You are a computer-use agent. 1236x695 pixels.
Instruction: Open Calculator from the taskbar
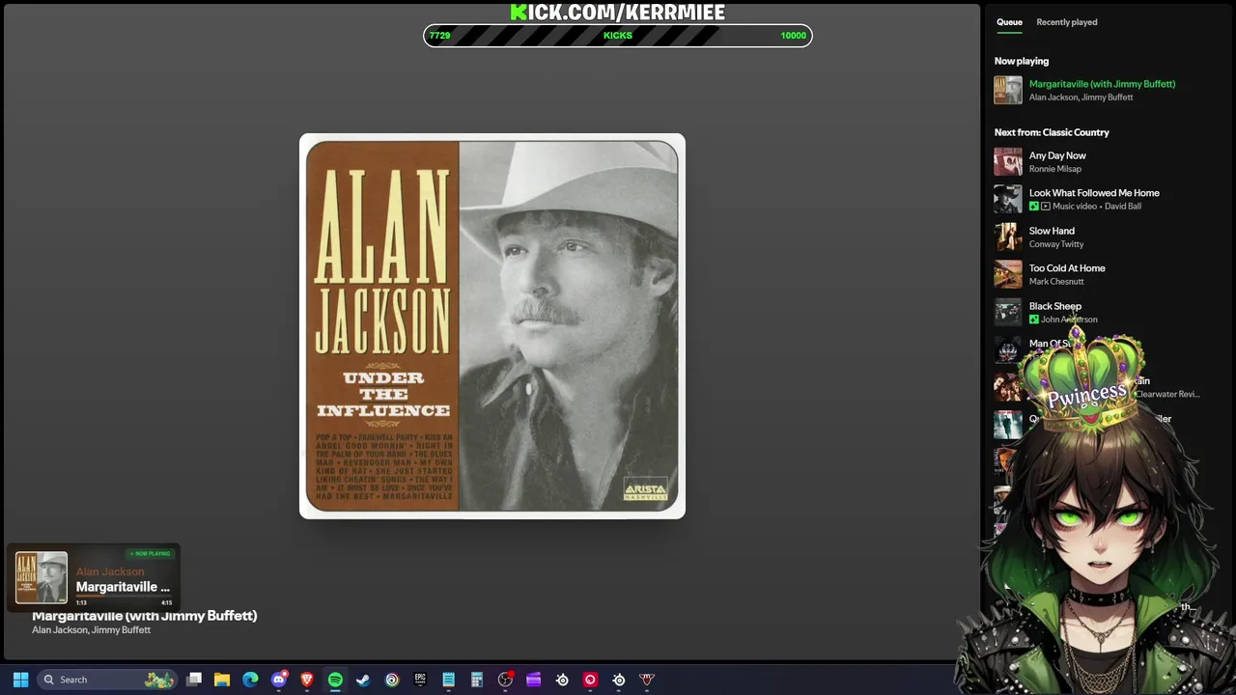(x=477, y=680)
